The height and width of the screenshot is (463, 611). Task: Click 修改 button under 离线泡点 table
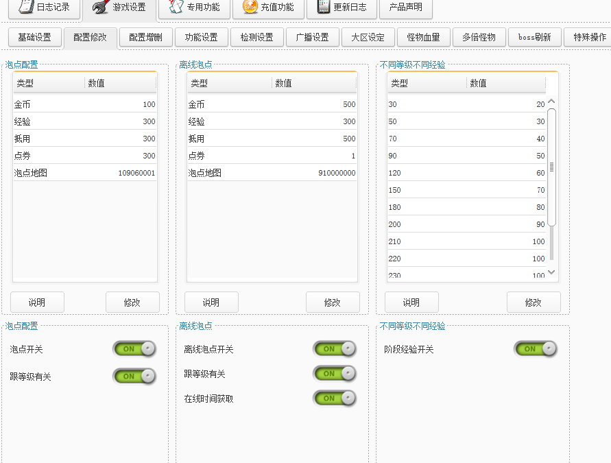pyautogui.click(x=333, y=302)
